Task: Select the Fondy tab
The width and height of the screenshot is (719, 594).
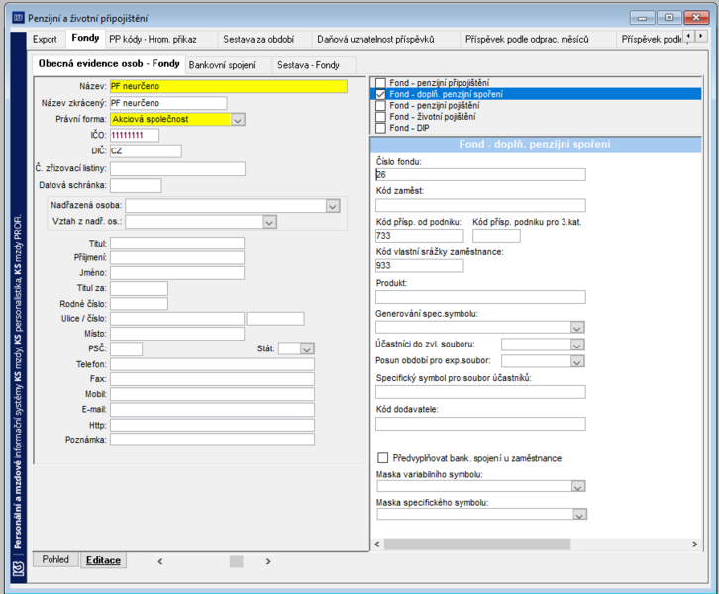Action: tap(85, 38)
